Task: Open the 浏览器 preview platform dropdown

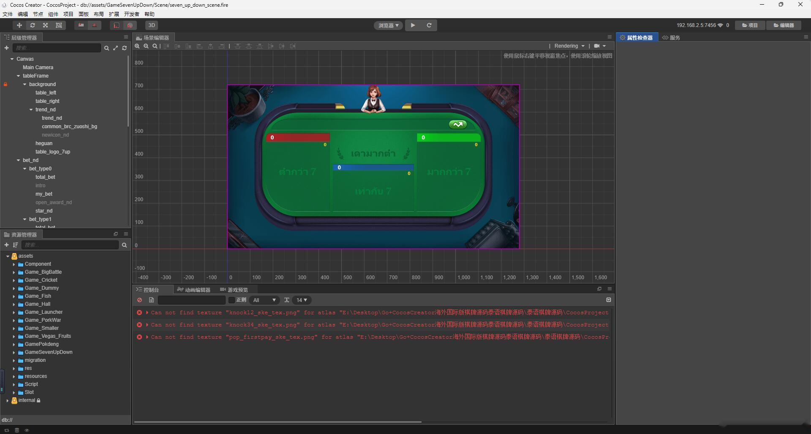Action: click(x=388, y=25)
